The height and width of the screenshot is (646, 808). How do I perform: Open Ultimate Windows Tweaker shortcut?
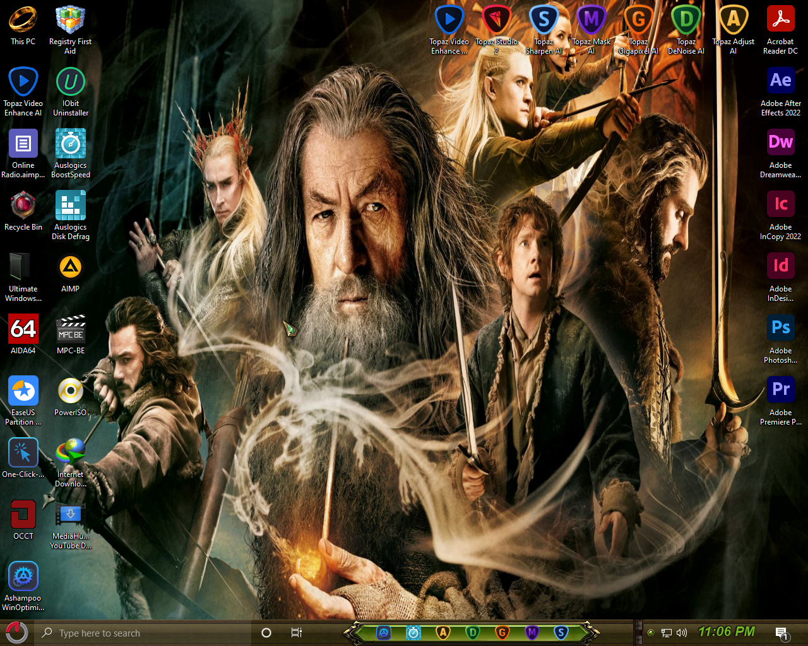point(23,277)
